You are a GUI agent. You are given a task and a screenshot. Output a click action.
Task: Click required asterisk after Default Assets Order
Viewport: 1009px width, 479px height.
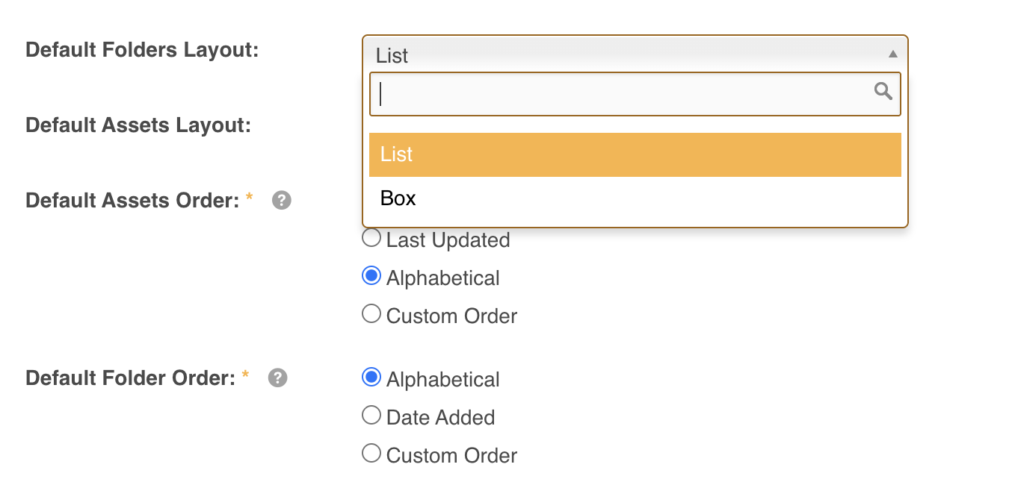point(250,198)
